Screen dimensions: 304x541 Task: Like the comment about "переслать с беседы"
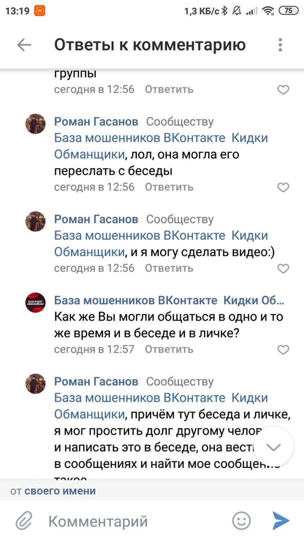[283, 187]
